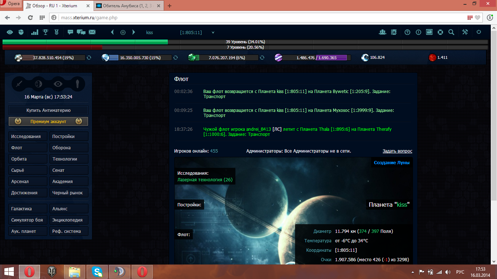The width and height of the screenshot is (497, 279).
Task: Refresh deuterium resource with cycle icon
Action: [x=262, y=57]
